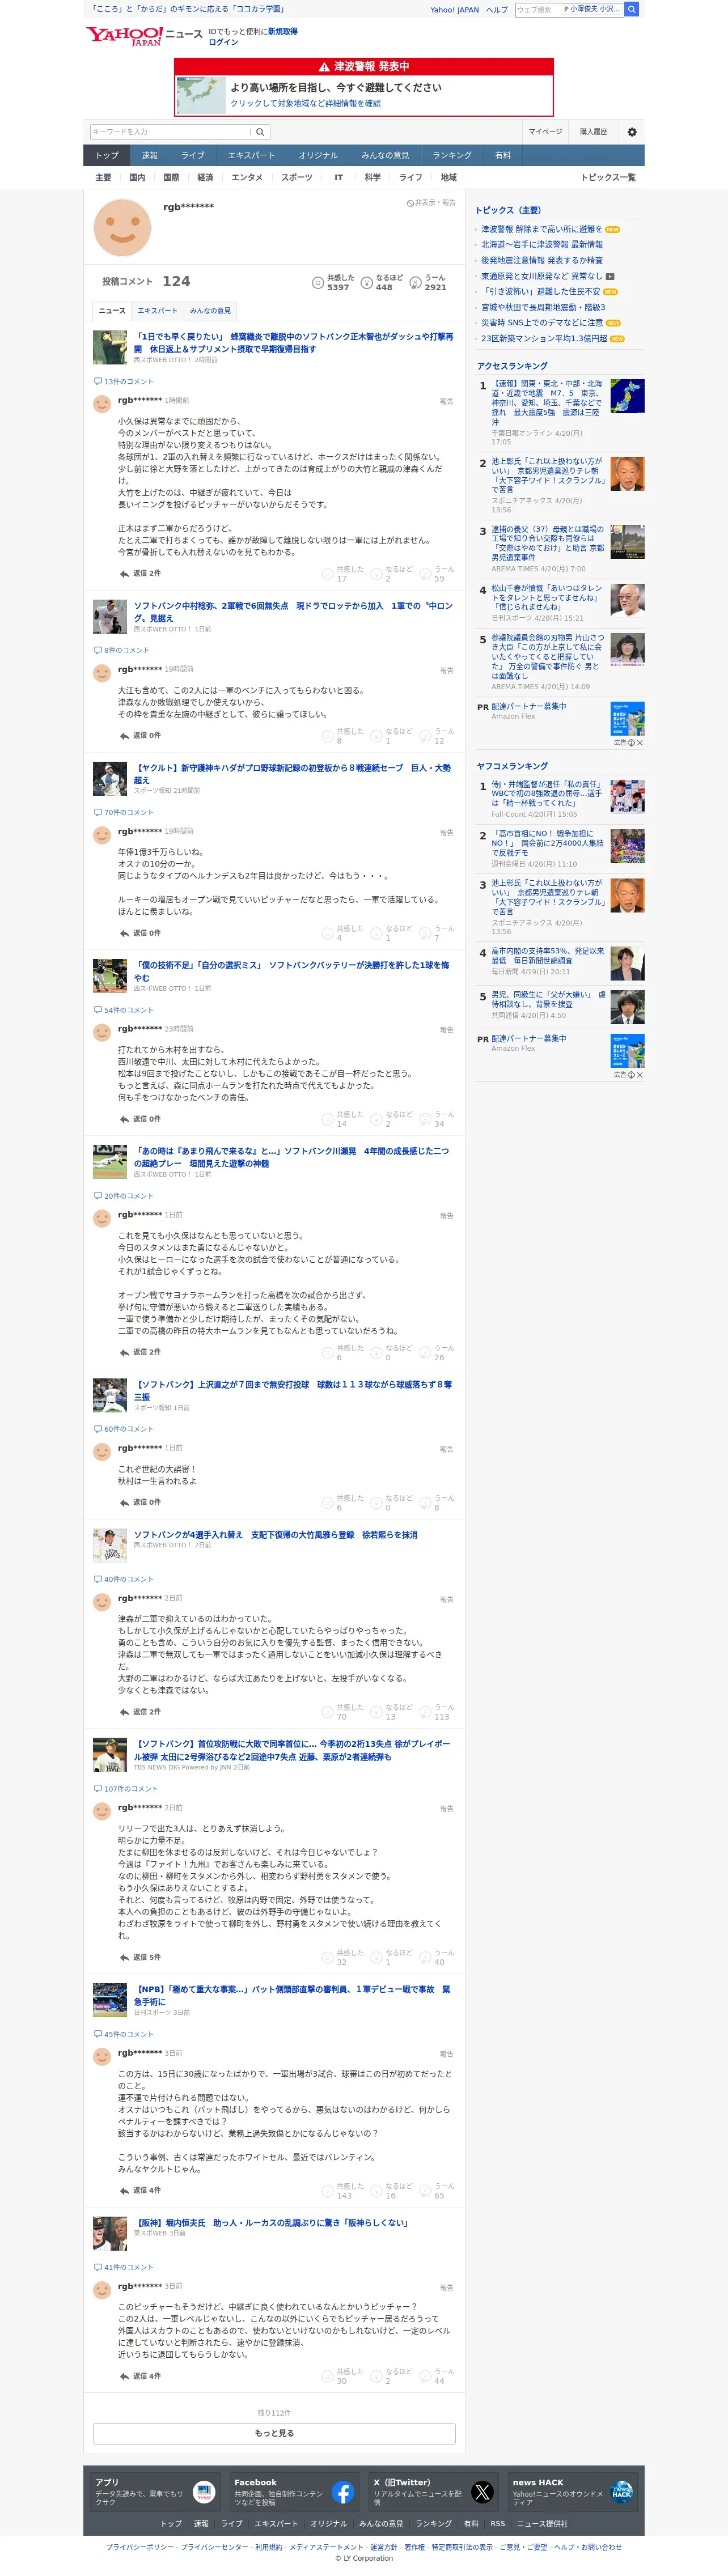Click the keyword search magnifier icon
728x2576 pixels.
pos(260,132)
